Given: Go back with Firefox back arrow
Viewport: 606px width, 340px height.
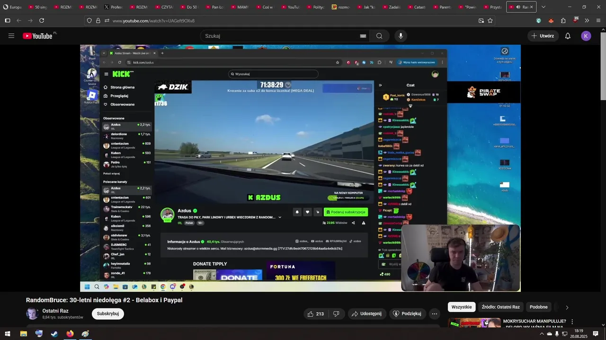Looking at the screenshot, I should [19, 21].
